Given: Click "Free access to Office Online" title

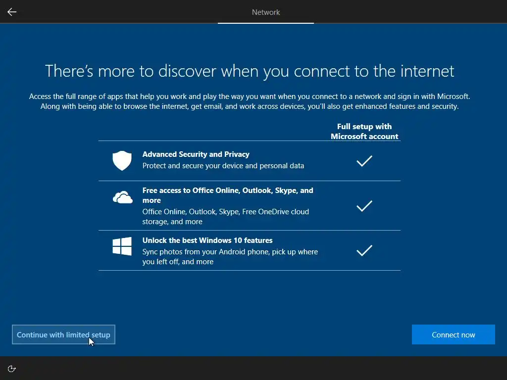Looking at the screenshot, I should (x=228, y=195).
